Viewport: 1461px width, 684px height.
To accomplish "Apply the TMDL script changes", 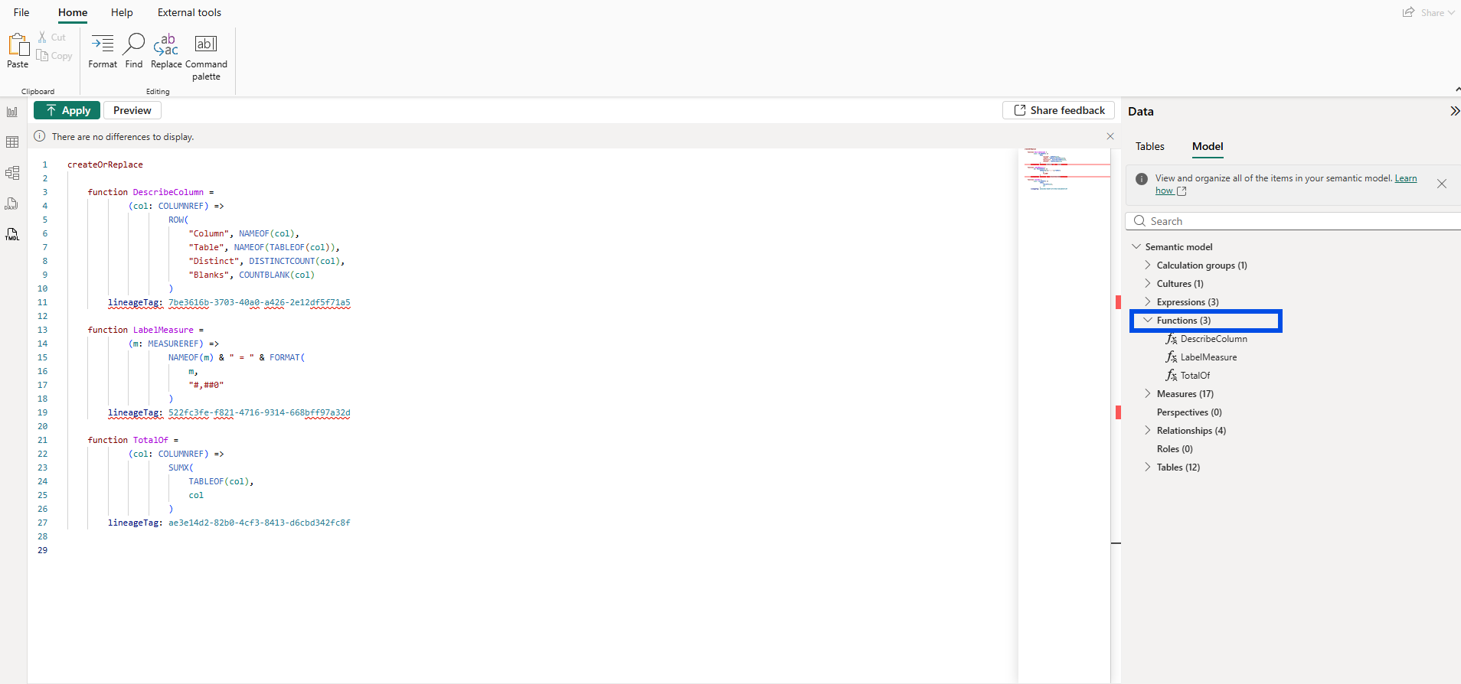I will (x=67, y=110).
